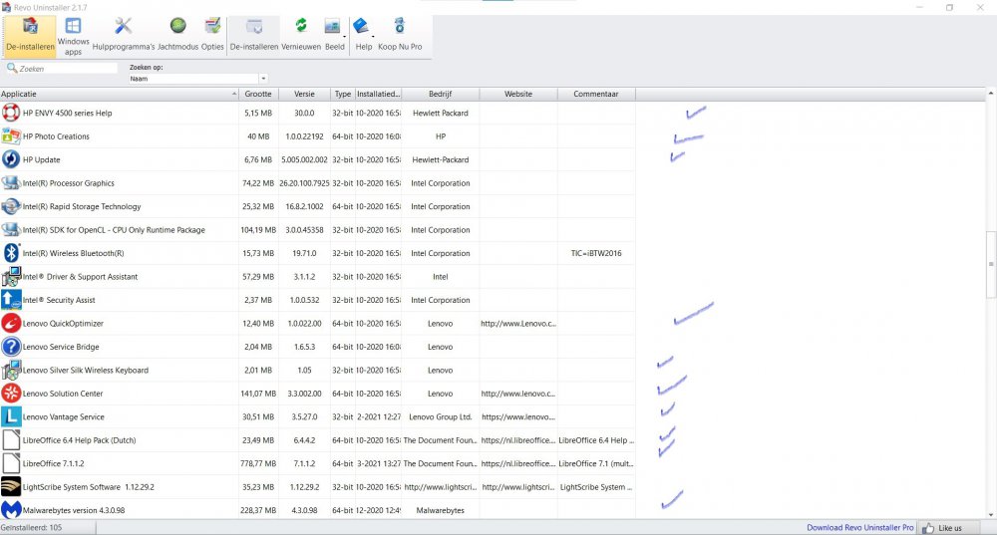
Task: Sort by Commentaar column header
Action: (x=596, y=94)
